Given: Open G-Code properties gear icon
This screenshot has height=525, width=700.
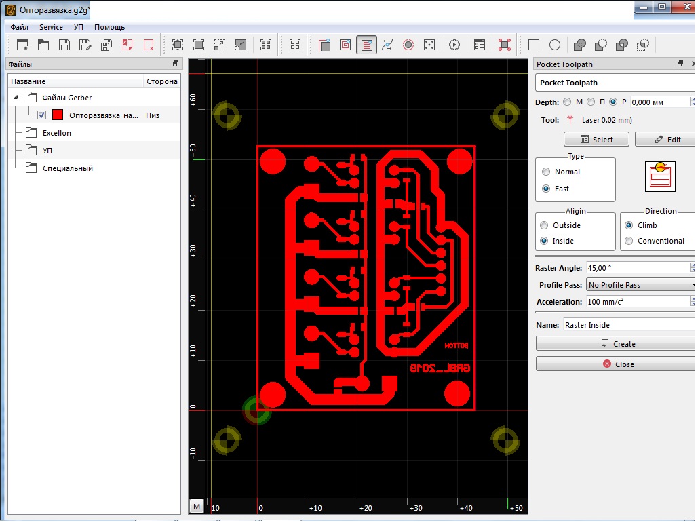Looking at the screenshot, I should [x=454, y=45].
